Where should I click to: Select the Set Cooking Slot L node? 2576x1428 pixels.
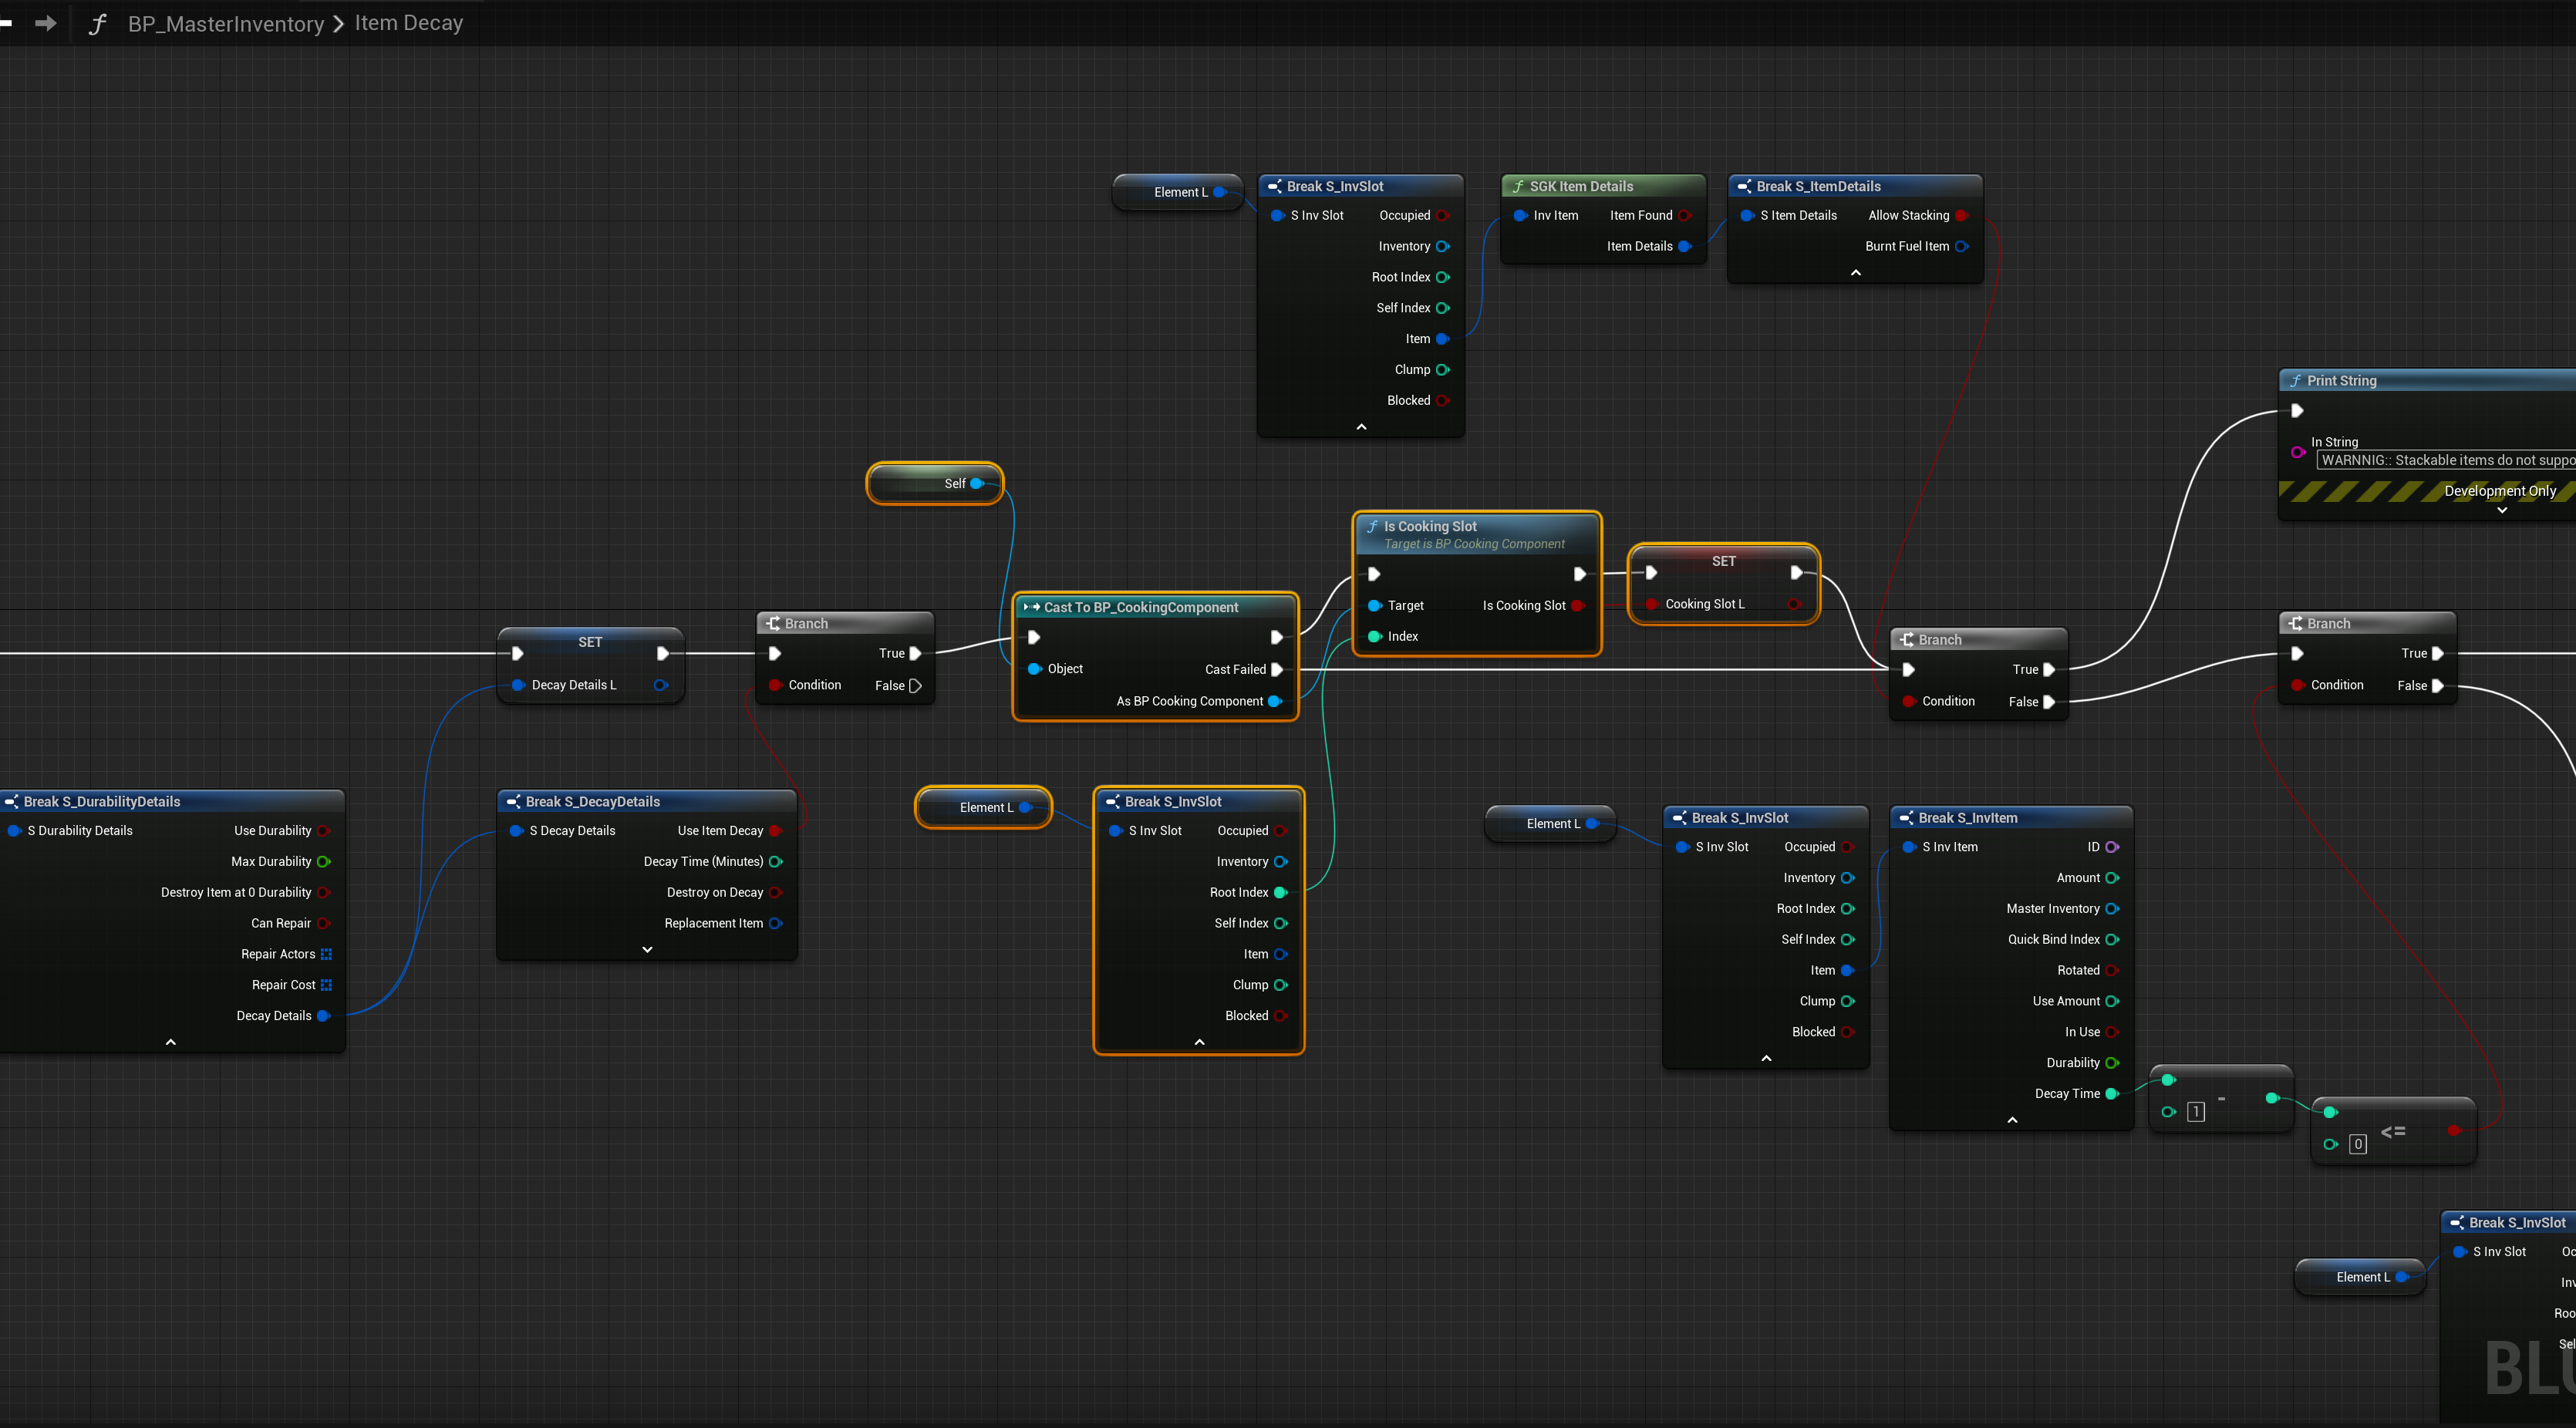1723,562
